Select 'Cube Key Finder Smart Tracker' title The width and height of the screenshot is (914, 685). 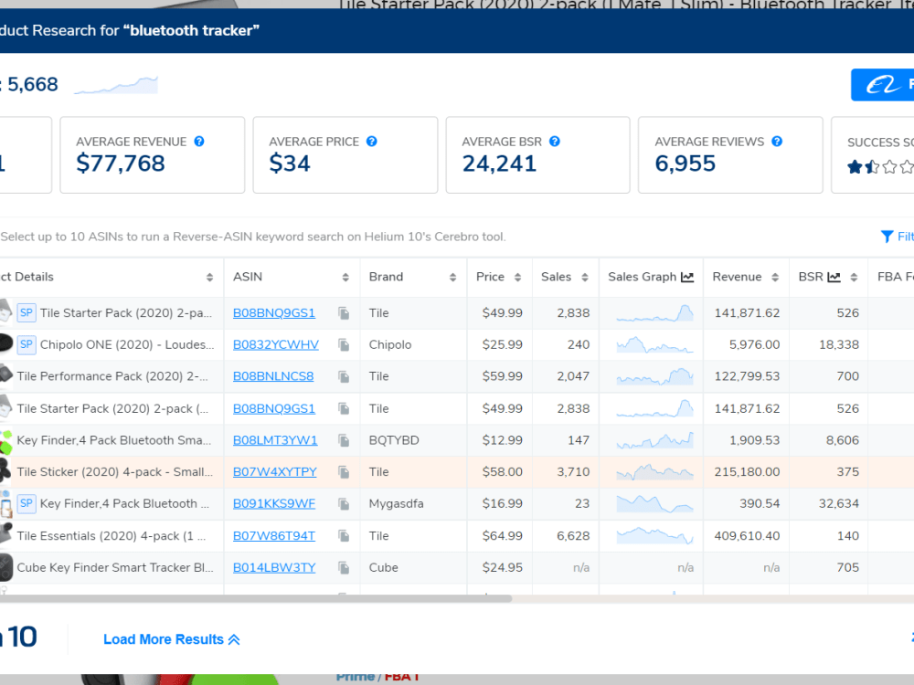115,567
